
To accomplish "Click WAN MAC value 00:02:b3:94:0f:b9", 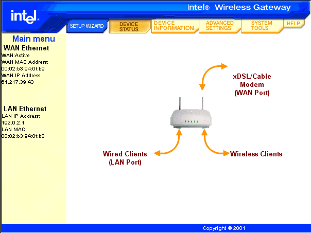I will pyautogui.click(x=23, y=69).
